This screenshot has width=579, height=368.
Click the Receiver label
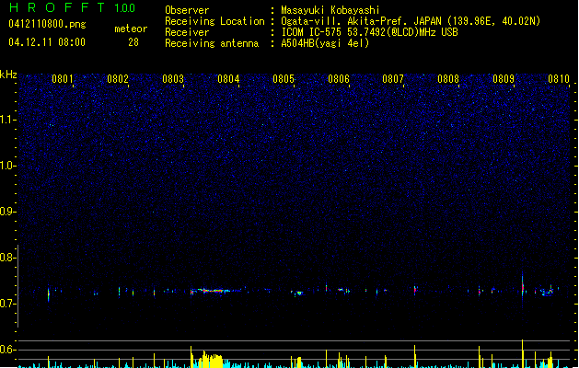coord(187,32)
